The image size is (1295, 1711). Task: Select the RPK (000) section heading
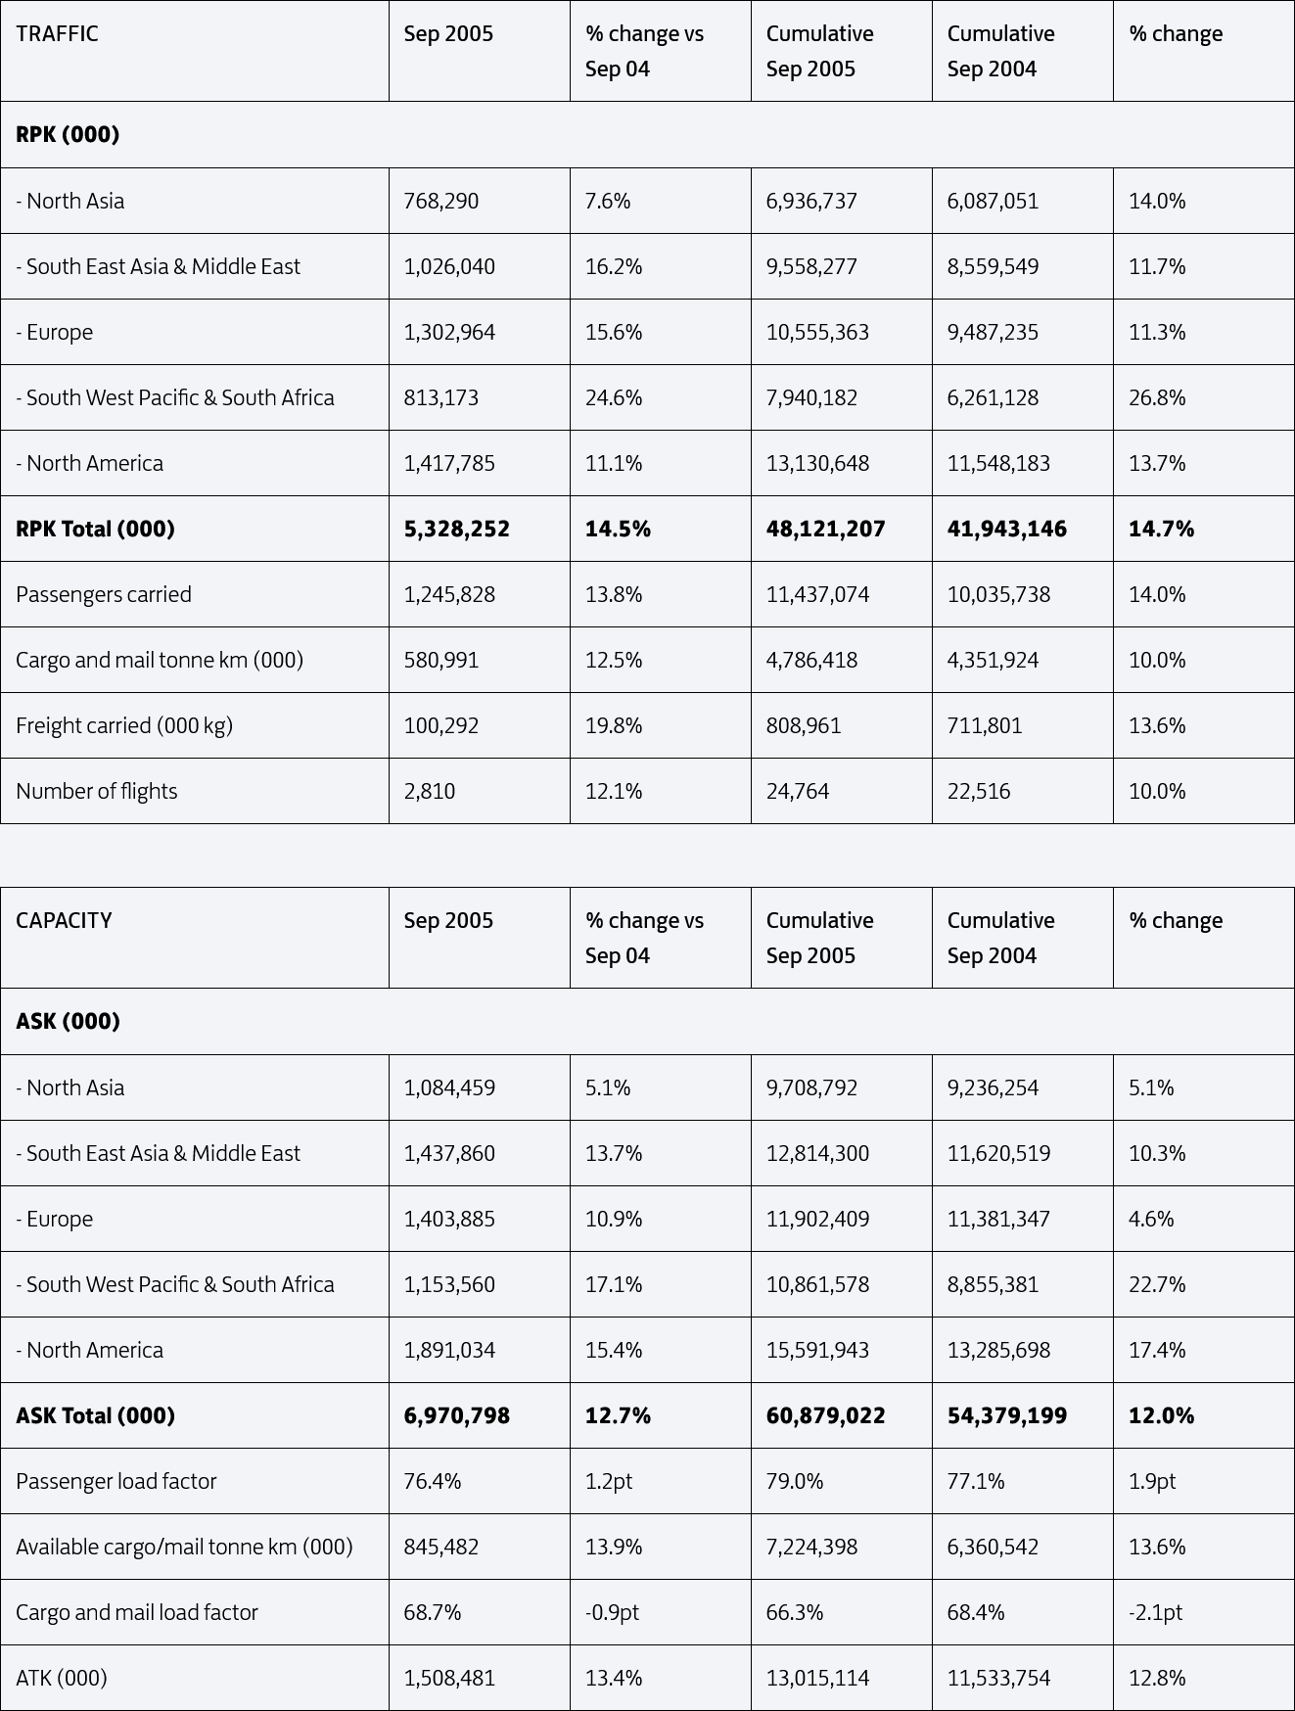pyautogui.click(x=68, y=134)
